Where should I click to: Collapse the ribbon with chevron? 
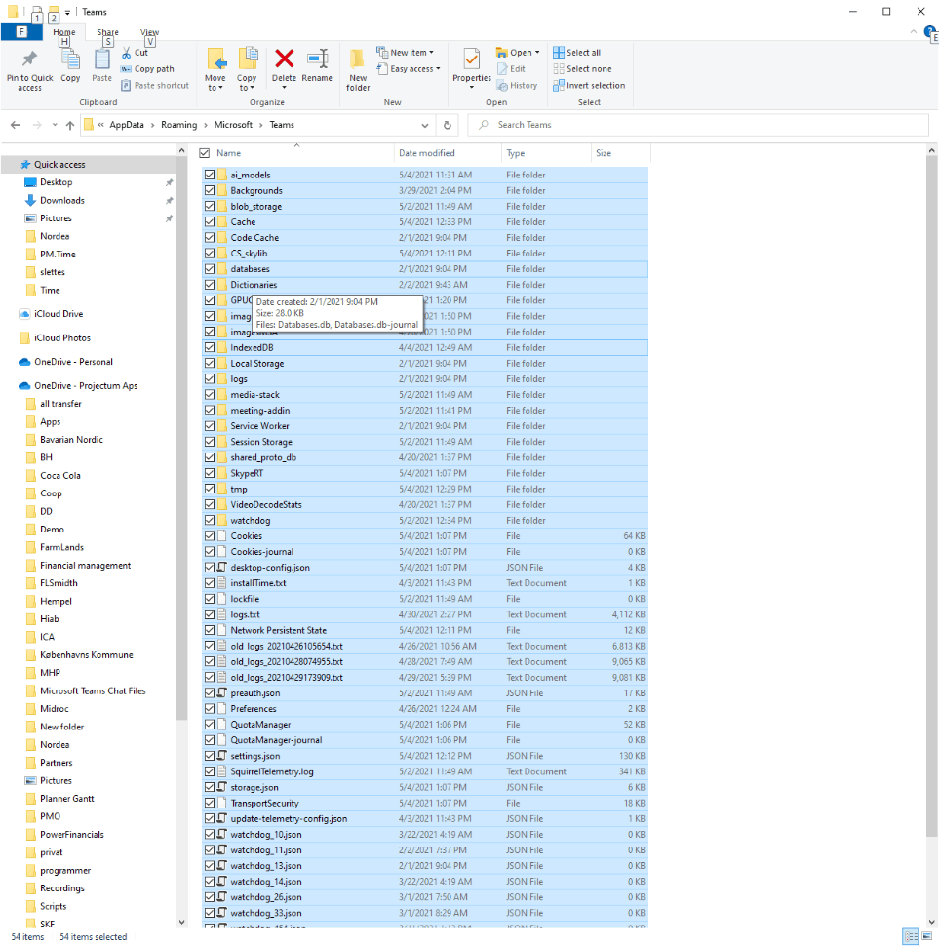point(913,31)
